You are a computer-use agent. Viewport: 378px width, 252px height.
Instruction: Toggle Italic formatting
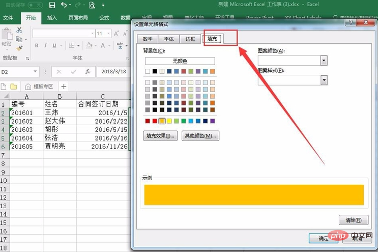pyautogui.click(x=45, y=45)
